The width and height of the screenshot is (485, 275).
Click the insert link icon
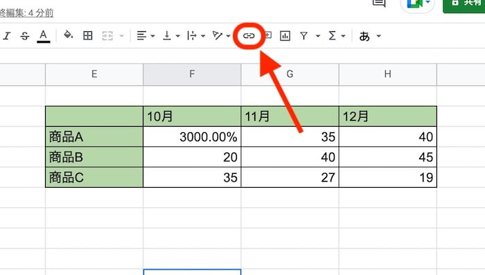coord(249,36)
